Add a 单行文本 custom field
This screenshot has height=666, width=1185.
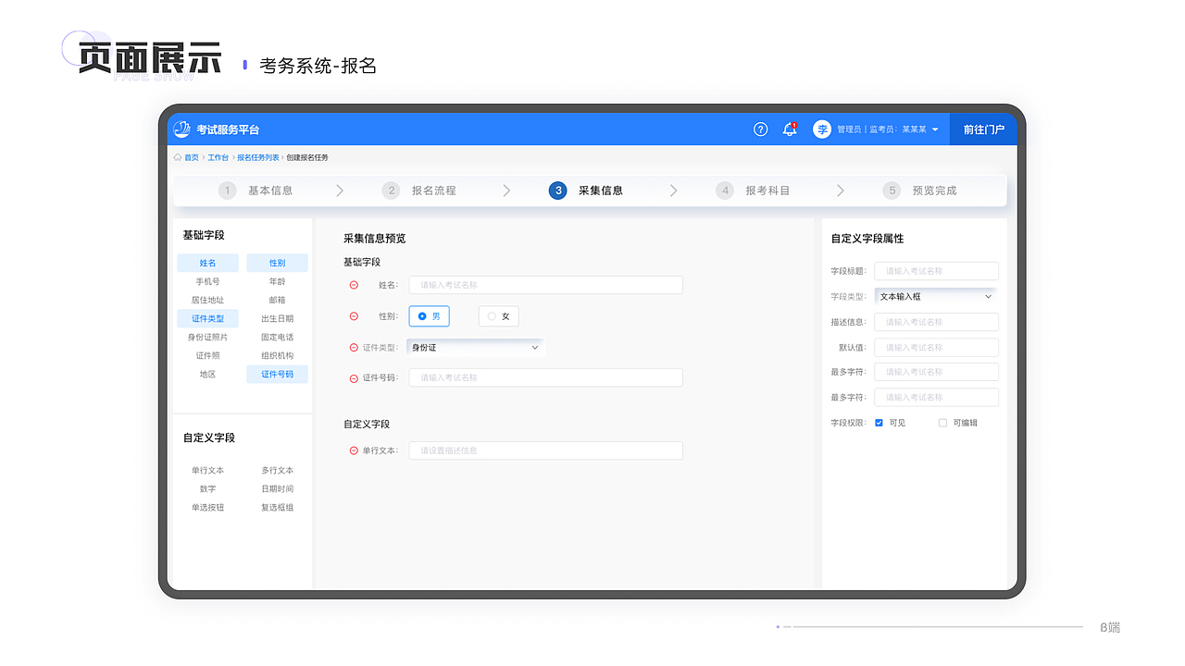point(207,470)
